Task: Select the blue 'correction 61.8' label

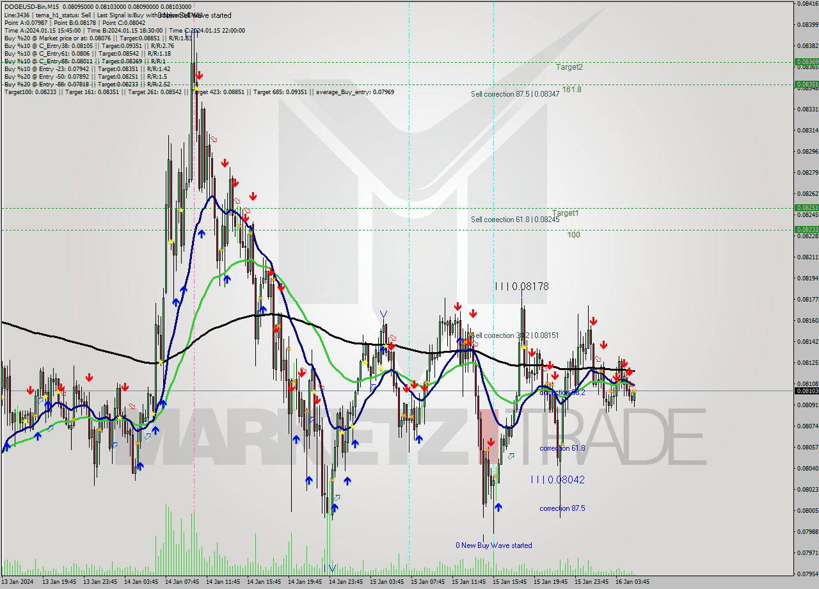Action: coord(562,448)
